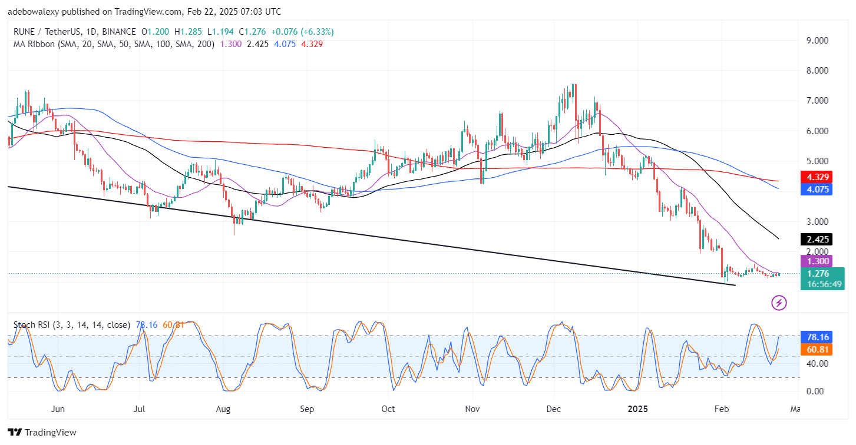
Task: Click the Feb label on the time axis
Action: tap(721, 409)
